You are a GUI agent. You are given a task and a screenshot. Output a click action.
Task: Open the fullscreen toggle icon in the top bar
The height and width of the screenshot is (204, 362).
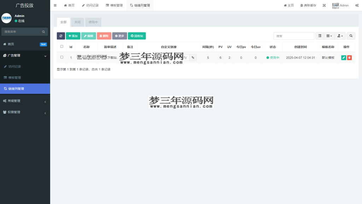coord(324,5)
